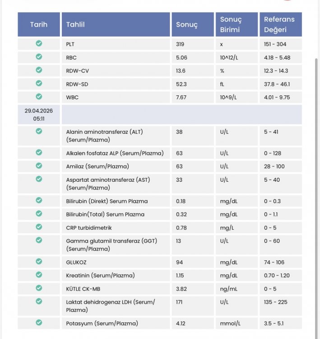This screenshot has height=339, width=320.
Task: Select the Tahlil column header
Action: [116, 24]
